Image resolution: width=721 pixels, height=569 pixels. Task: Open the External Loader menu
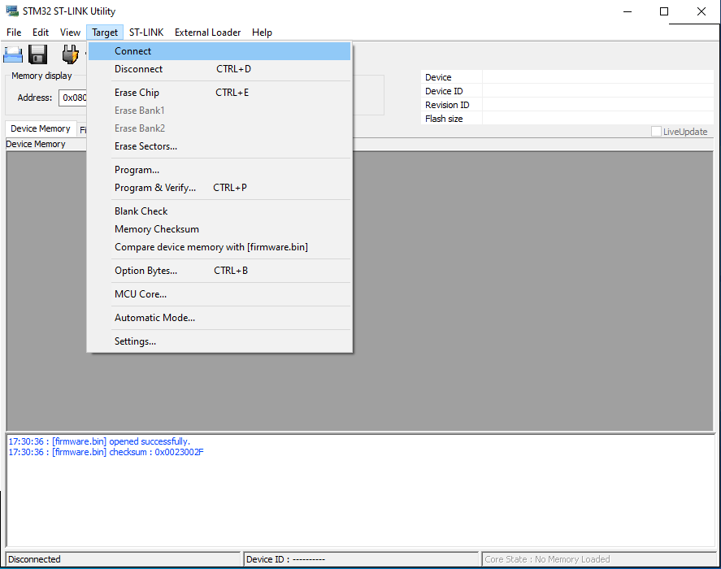pos(207,33)
